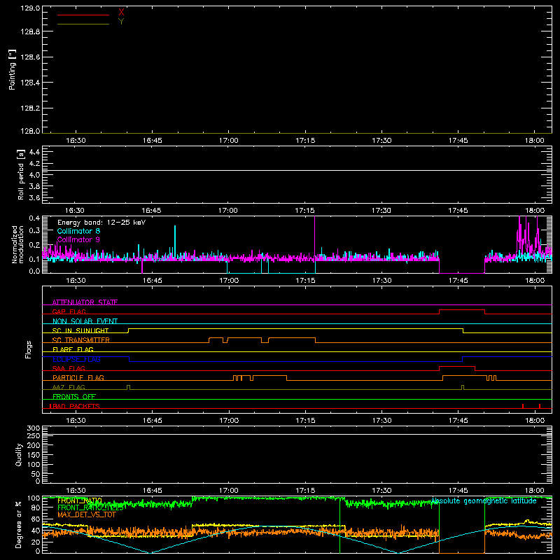This screenshot has width=560, height=560.
Task: Click the MAX_DET_VS_TOT legend label
Action: (x=86, y=514)
